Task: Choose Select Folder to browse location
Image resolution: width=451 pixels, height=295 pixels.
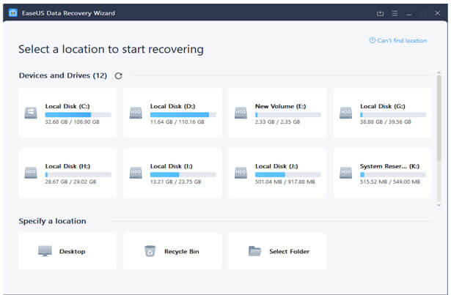Action: [x=277, y=251]
